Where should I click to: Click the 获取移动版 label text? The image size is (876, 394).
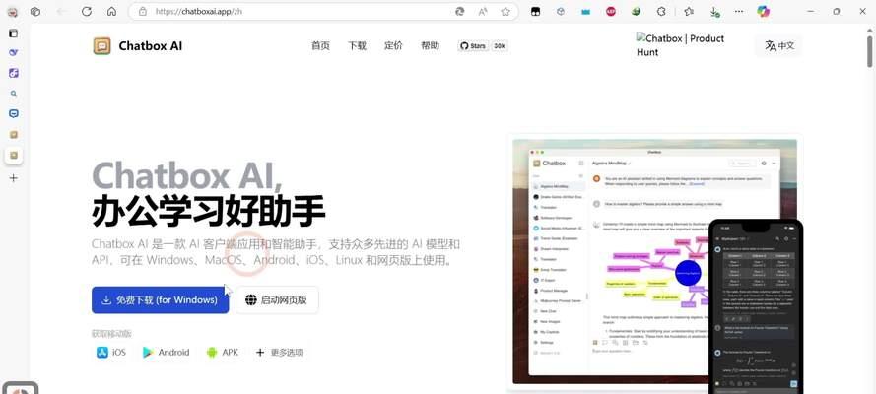[x=111, y=334]
